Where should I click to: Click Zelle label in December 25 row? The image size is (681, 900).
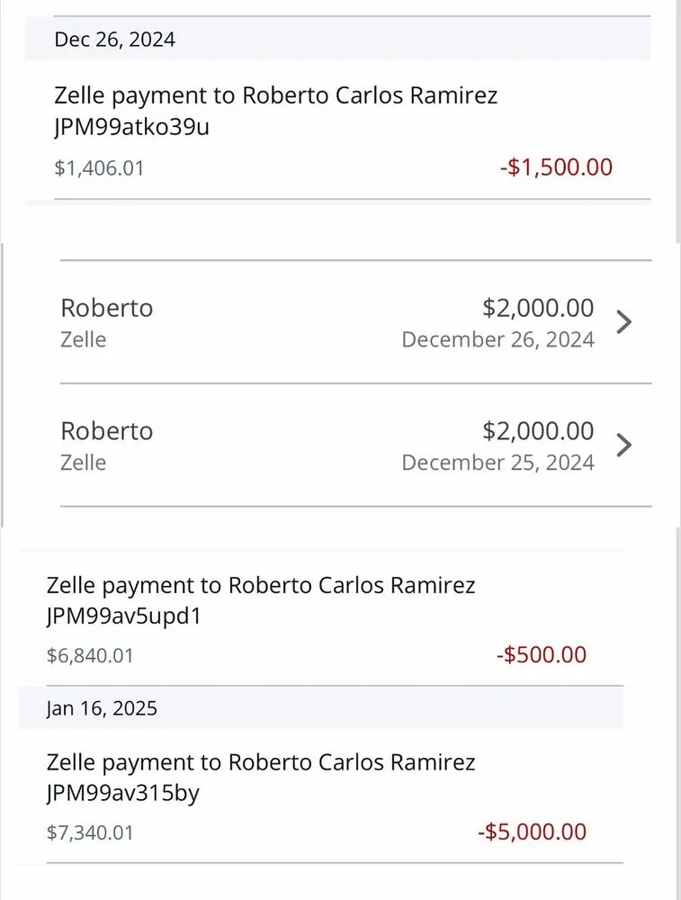click(83, 463)
